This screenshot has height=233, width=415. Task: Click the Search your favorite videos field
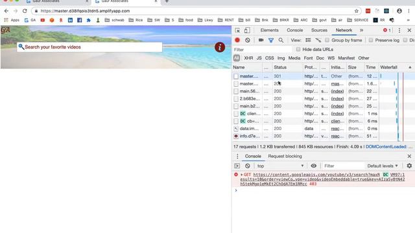[89, 47]
